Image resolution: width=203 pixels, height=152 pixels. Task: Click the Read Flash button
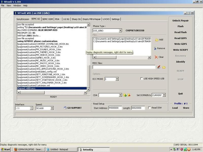(x=180, y=32)
